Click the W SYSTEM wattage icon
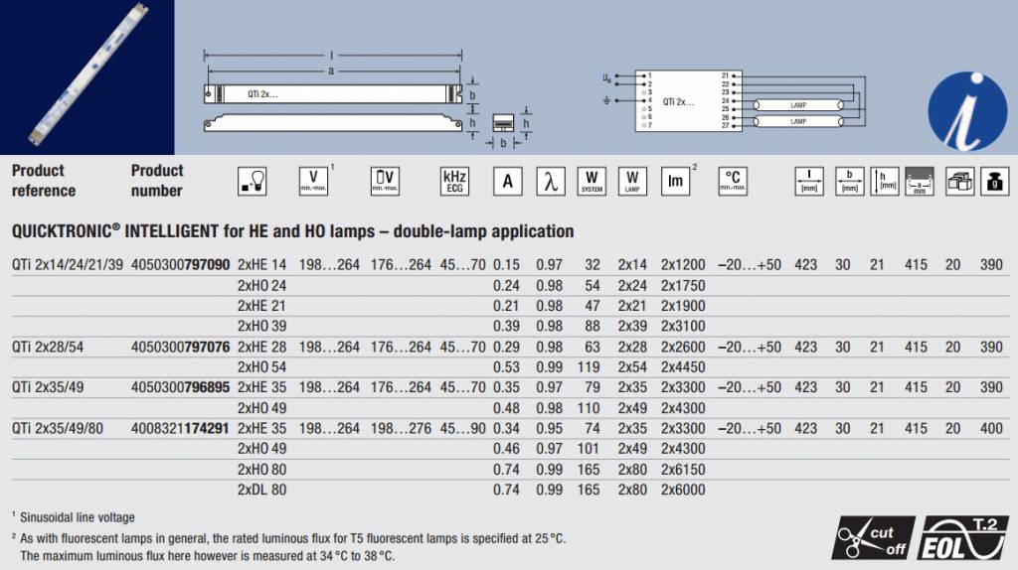Image resolution: width=1018 pixels, height=570 pixels. click(x=592, y=181)
